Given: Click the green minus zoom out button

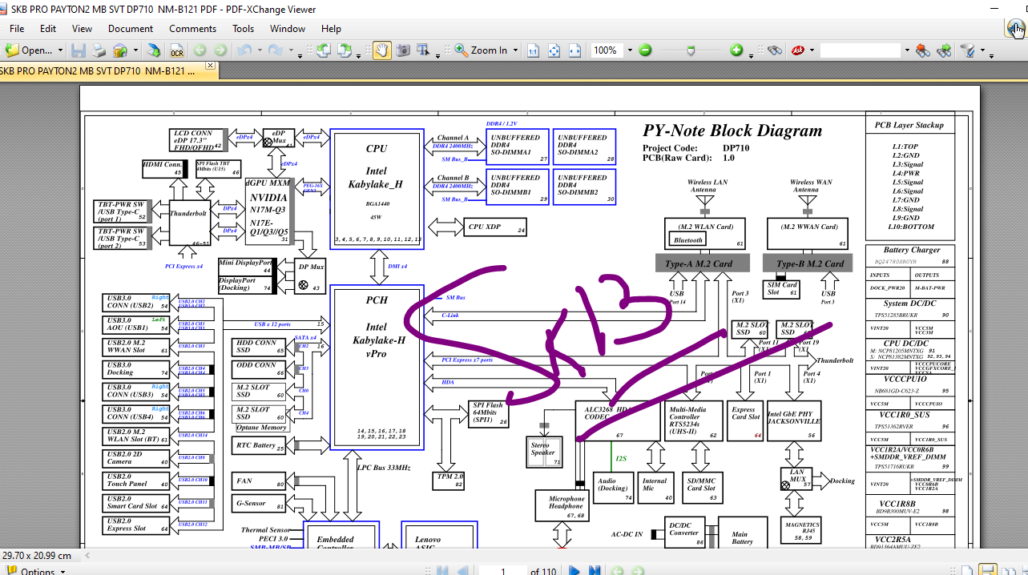Looking at the screenshot, I should (x=646, y=50).
